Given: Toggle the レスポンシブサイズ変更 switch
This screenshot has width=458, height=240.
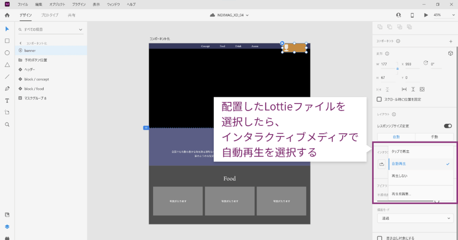Looking at the screenshot, I should click(448, 126).
